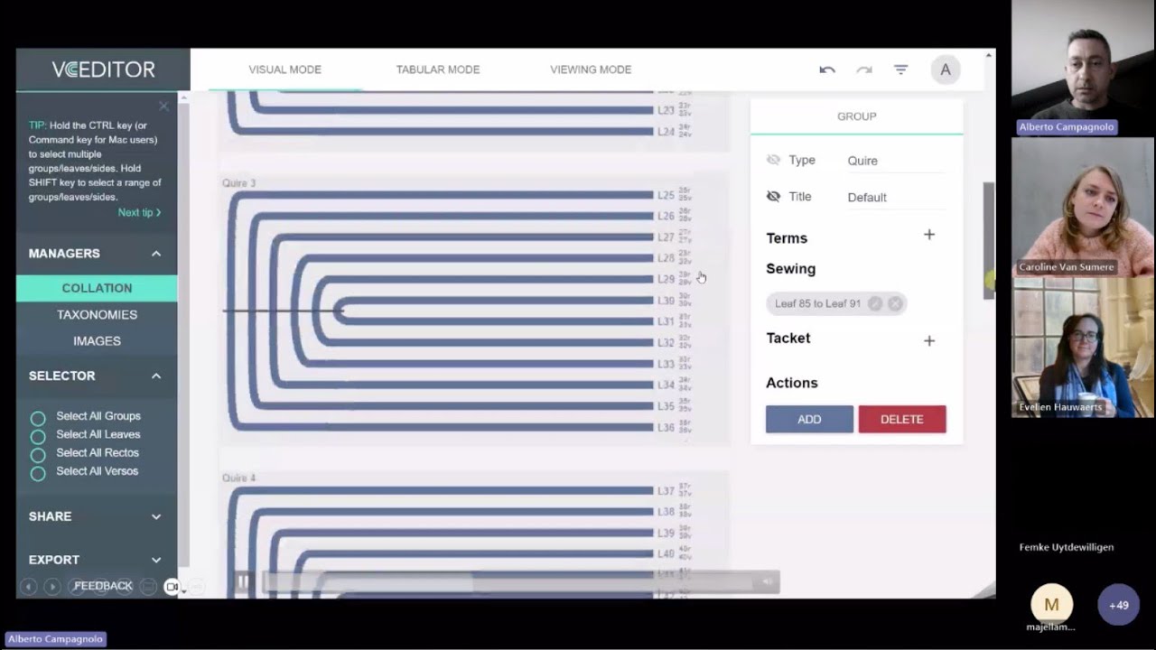The height and width of the screenshot is (650, 1156).
Task: Click the video camera icon beside Feedback
Action: (x=172, y=587)
